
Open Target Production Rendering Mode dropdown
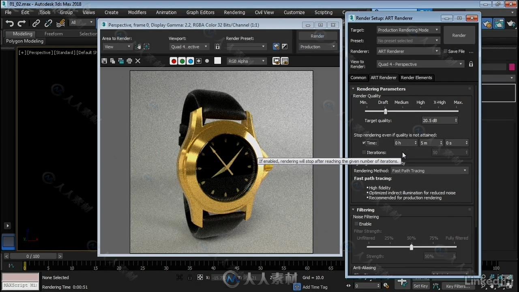click(x=408, y=30)
